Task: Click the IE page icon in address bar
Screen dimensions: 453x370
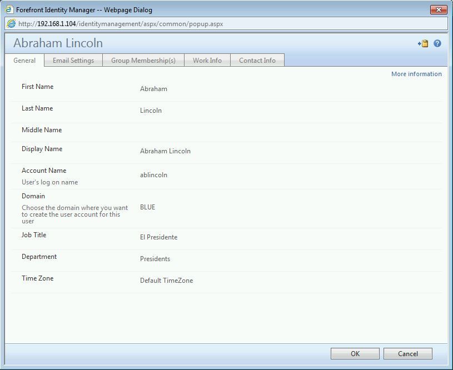Action: pyautogui.click(x=11, y=24)
